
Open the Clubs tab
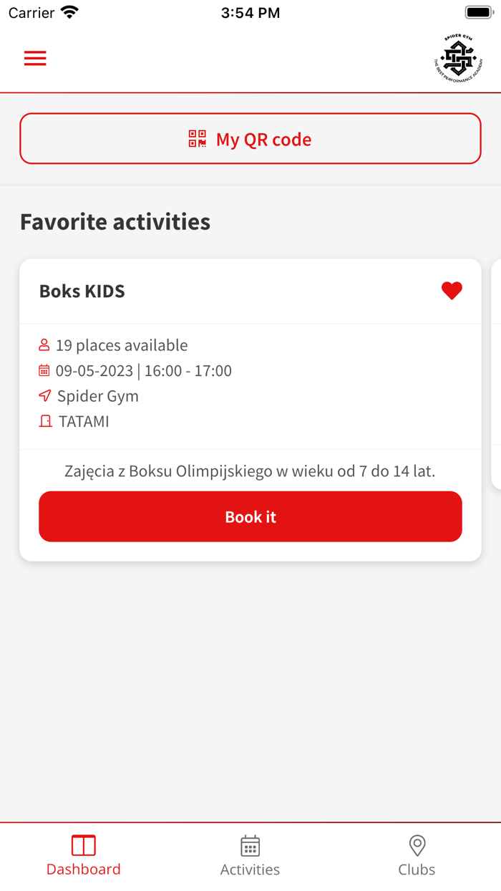coord(417,855)
